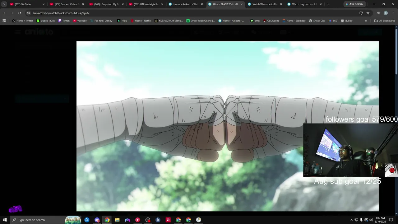Open the taskbar clock and date

[380, 220]
